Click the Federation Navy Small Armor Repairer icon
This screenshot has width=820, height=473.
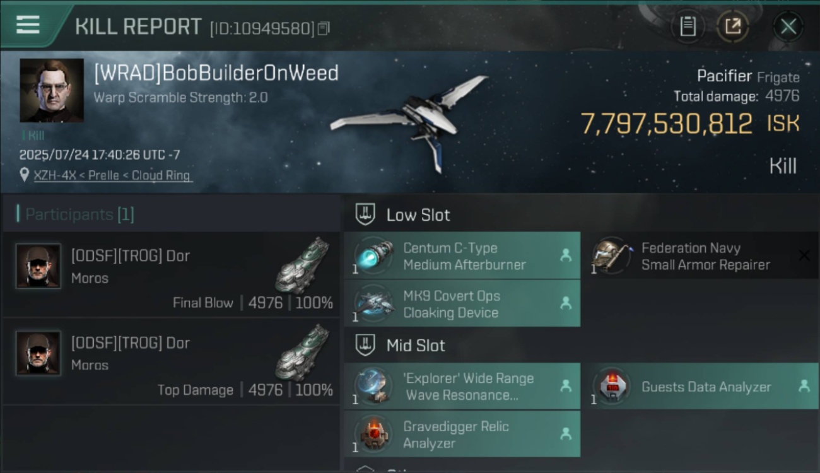coord(612,256)
